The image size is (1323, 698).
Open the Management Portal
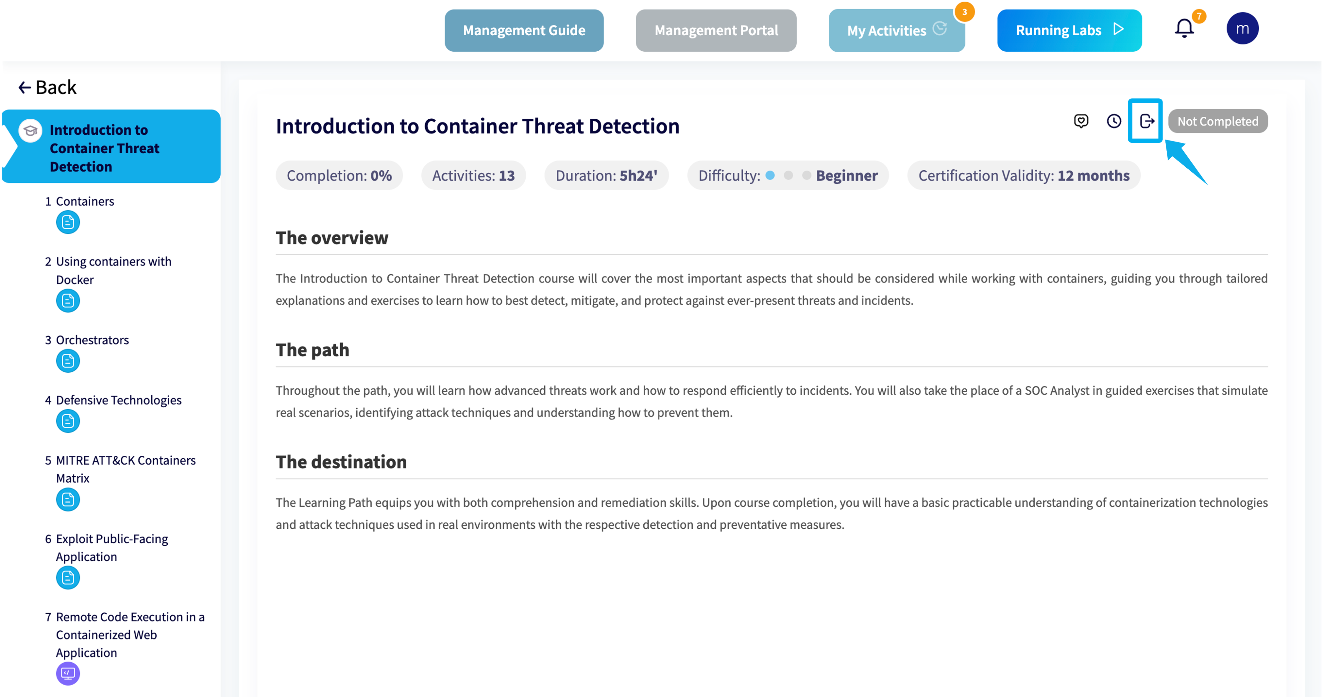point(716,30)
